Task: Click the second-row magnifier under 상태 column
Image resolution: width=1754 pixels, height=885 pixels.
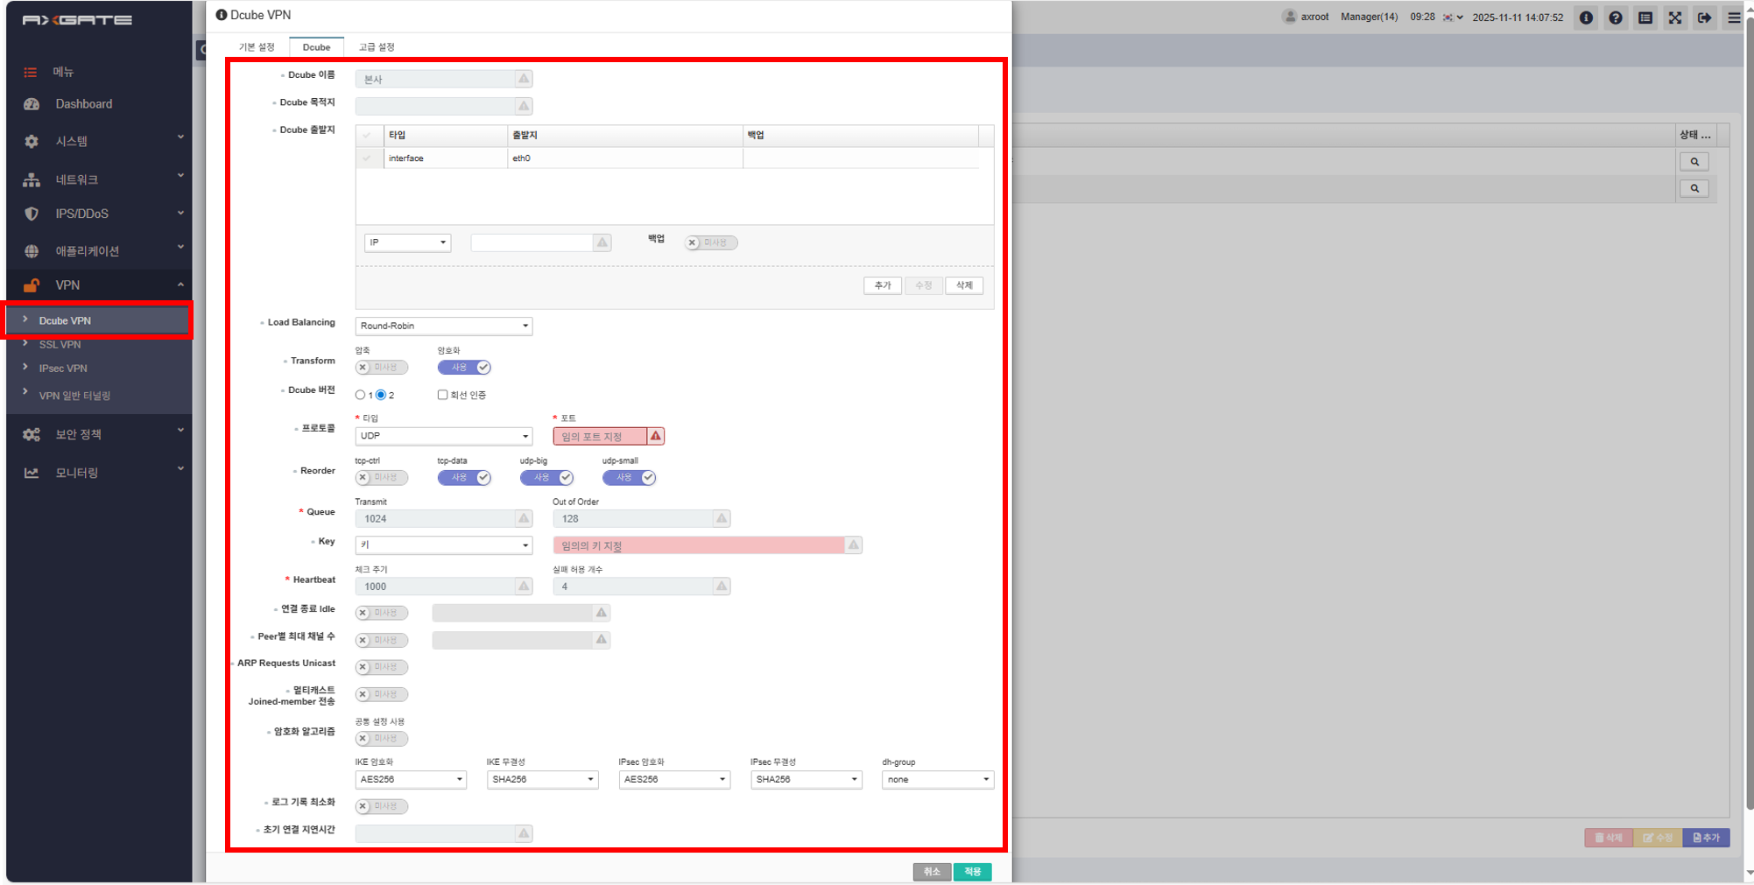Action: point(1694,188)
